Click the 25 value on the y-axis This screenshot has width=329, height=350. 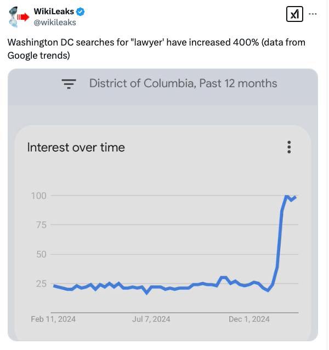click(x=40, y=284)
